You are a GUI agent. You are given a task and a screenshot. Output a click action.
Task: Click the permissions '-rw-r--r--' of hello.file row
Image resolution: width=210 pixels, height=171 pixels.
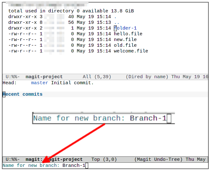coord(23,34)
